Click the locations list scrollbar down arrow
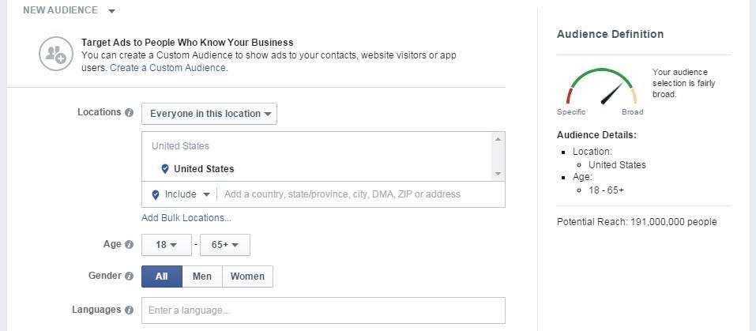The width and height of the screenshot is (756, 331). pos(498,174)
